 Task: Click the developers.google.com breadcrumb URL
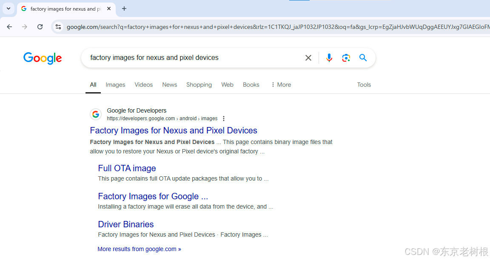(x=162, y=119)
